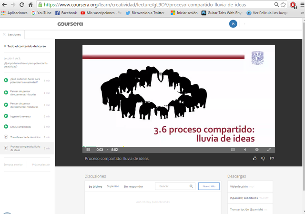Image resolution: width=305 pixels, height=214 pixels.
Task: Enter fullscreen video mode
Action: tap(269, 150)
